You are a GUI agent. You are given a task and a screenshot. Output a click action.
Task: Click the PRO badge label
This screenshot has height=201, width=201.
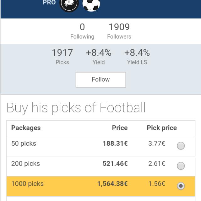[x=49, y=3]
